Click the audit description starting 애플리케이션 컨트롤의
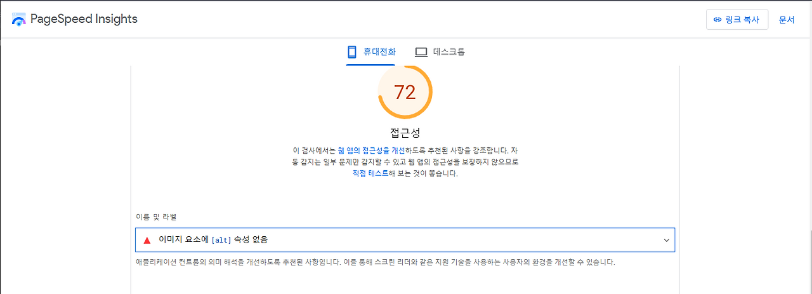This screenshot has width=812, height=294. (x=375, y=262)
